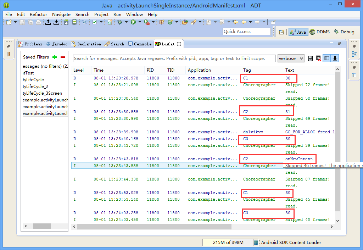
Task: Open the Android SDK Manager
Action: (x=66, y=22)
